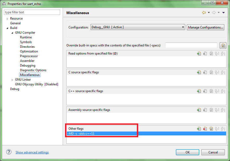Move up in C source specific flags
Screen dimensions: 230x161
(217, 72)
